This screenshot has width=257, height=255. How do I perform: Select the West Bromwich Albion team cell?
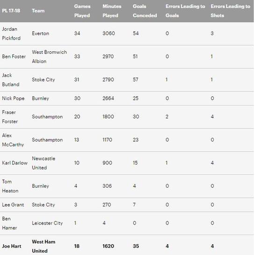coord(49,57)
